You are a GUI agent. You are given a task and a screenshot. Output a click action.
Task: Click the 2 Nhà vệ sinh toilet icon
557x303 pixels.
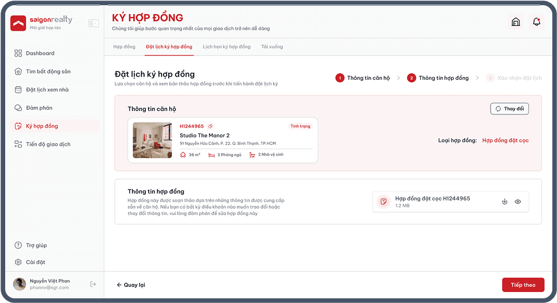(252, 155)
